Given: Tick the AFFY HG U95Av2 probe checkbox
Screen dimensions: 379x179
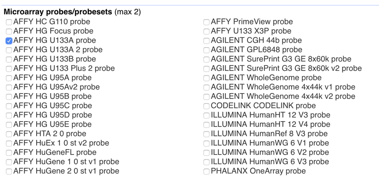Looking at the screenshot, I should pos(9,87).
